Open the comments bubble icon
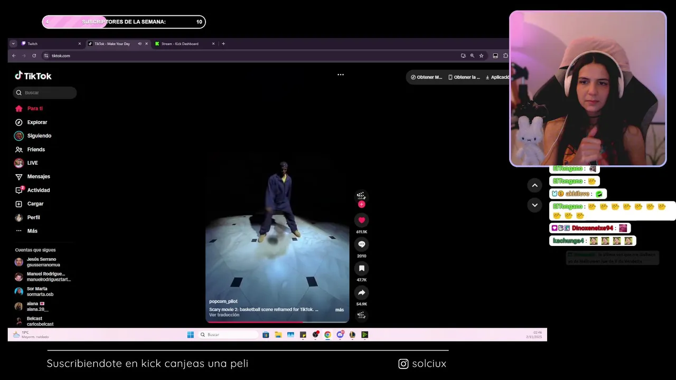This screenshot has height=380, width=676. pyautogui.click(x=361, y=244)
